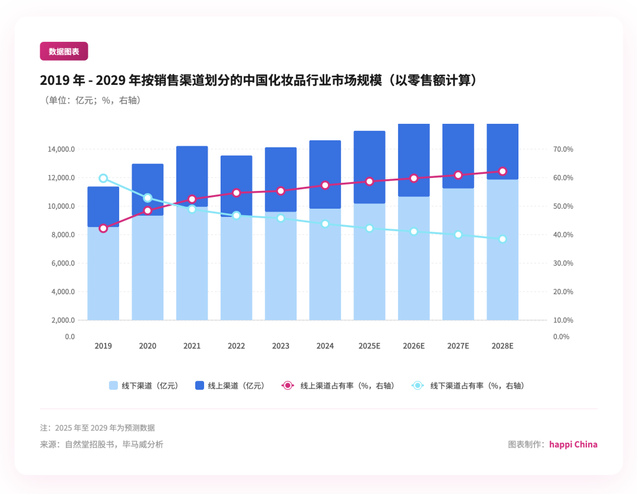Open the happi China link

tap(573, 444)
